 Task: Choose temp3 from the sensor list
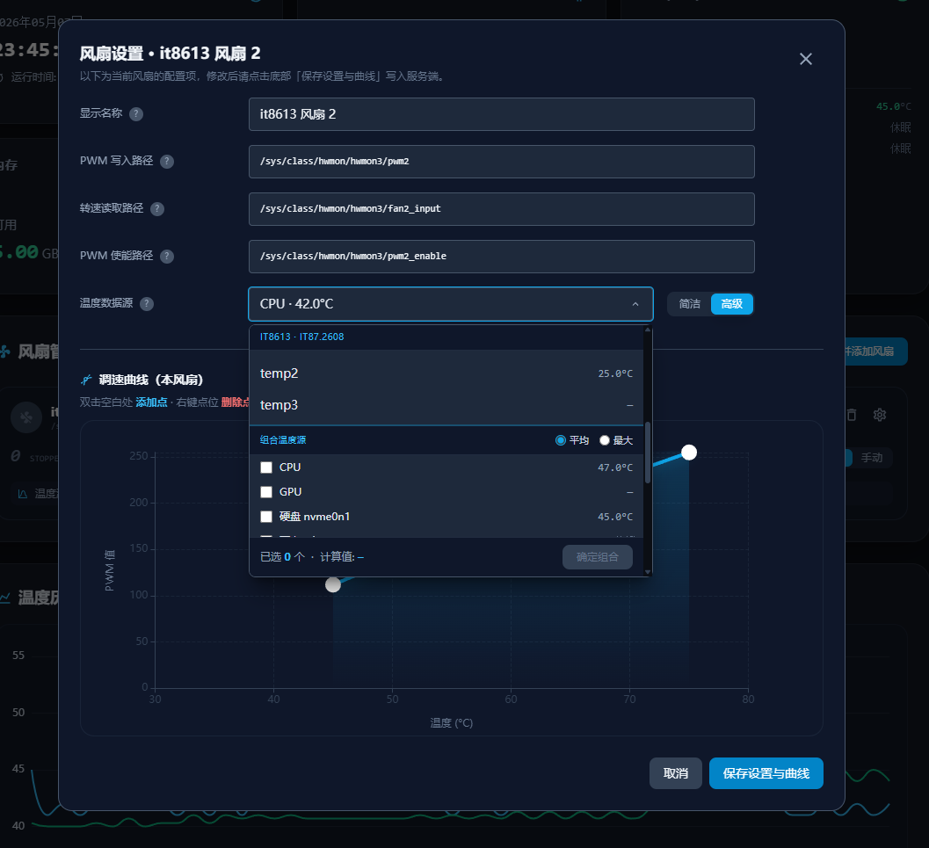coord(446,405)
